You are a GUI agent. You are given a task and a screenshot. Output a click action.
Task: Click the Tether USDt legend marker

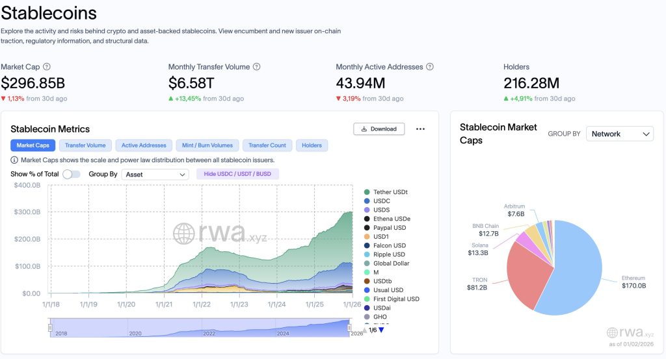pyautogui.click(x=367, y=192)
